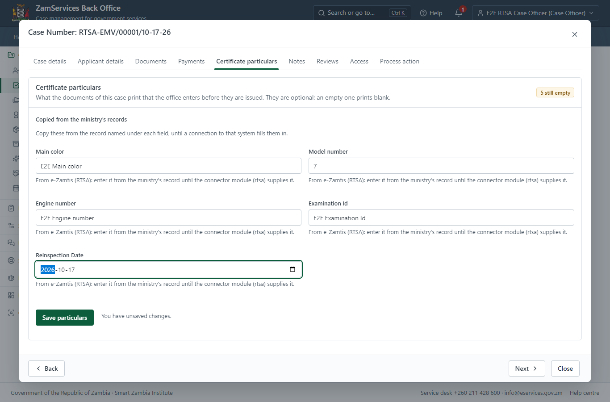Screen dimensions: 610x402
Task: Show the Reviews tab
Action: point(327,61)
